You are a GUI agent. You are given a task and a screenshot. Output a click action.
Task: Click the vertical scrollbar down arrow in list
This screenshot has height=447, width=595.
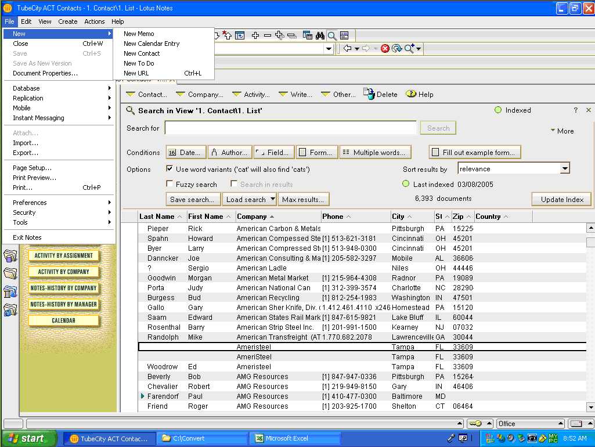pyautogui.click(x=590, y=407)
